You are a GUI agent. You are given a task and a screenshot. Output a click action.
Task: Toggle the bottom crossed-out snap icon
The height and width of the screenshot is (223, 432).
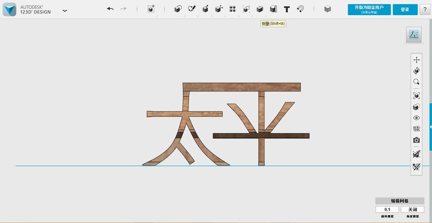point(416,166)
